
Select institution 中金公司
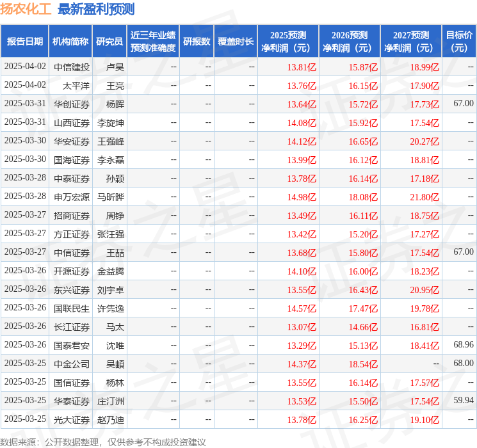coord(72,364)
